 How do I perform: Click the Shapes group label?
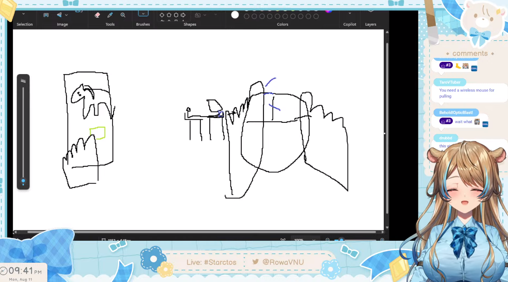(190, 24)
